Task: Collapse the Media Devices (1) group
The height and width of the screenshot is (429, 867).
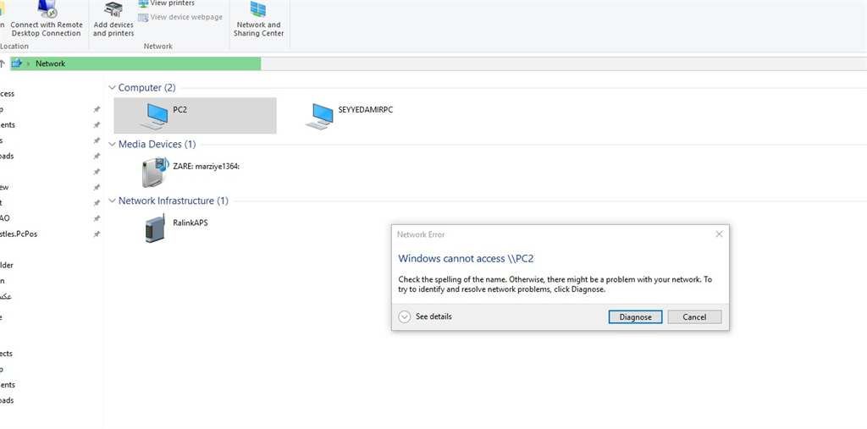Action: 113,145
